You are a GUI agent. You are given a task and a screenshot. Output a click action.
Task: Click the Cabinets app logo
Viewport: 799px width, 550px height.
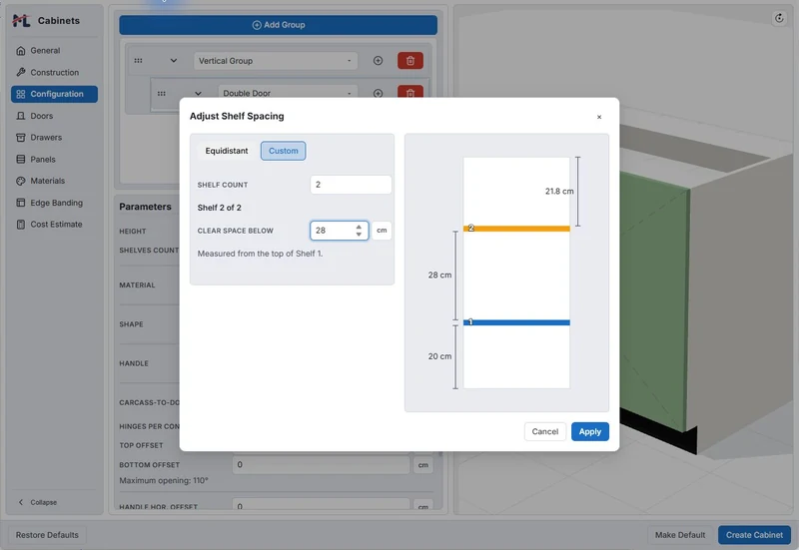pos(21,20)
